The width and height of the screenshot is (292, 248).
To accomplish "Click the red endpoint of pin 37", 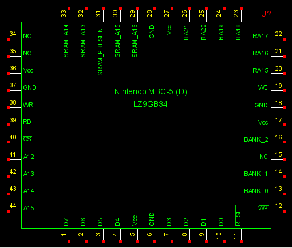I will point(8,90).
